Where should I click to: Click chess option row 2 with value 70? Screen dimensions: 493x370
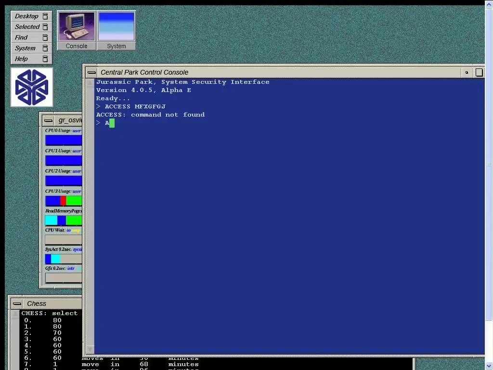43,333
